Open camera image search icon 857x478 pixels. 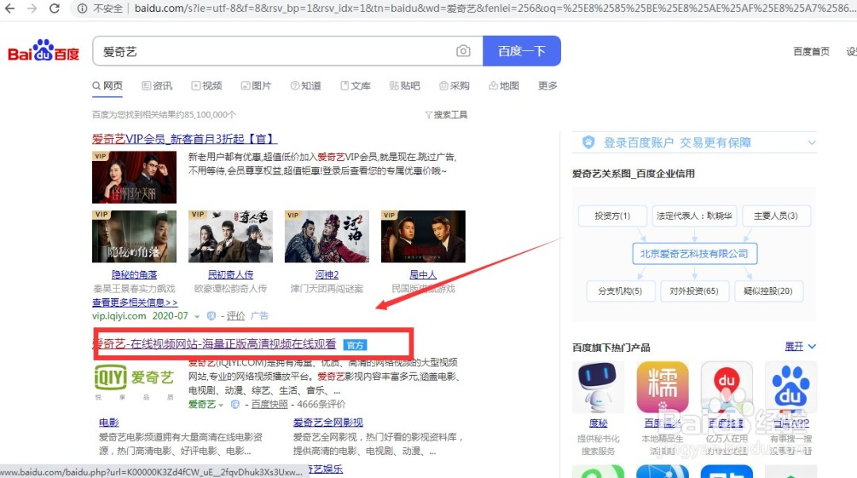(463, 51)
